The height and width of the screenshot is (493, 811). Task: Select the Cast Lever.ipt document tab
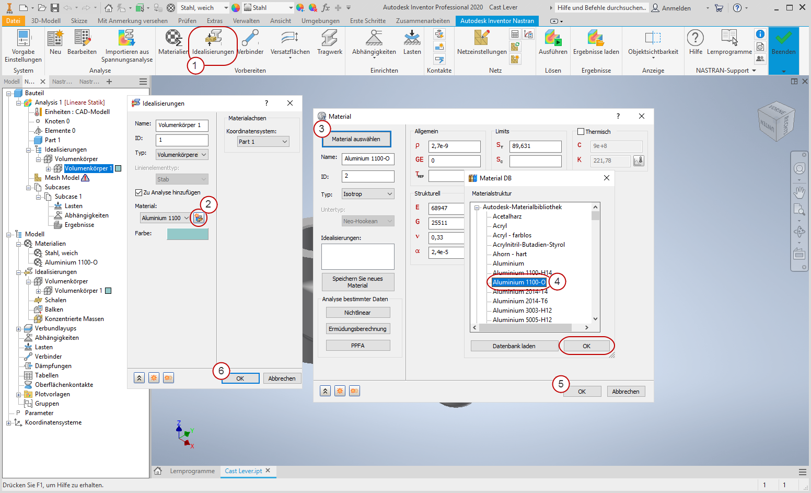click(x=244, y=471)
